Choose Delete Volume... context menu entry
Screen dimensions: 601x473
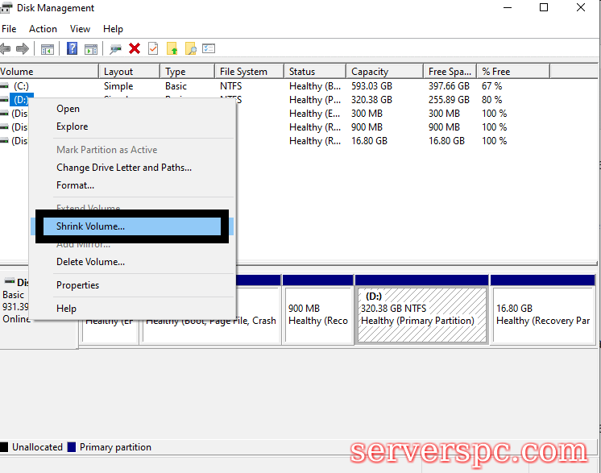[90, 262]
